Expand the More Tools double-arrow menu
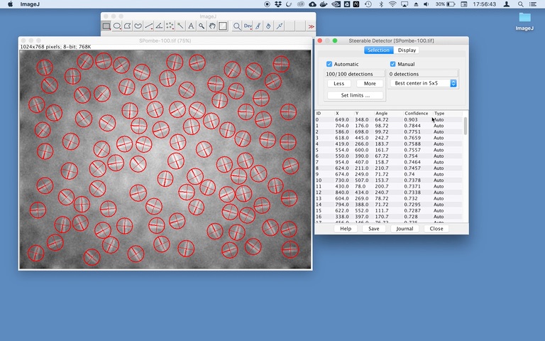 click(310, 26)
